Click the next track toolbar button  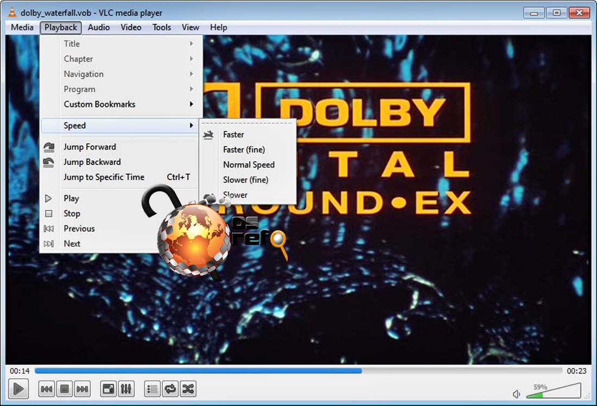[x=82, y=389]
